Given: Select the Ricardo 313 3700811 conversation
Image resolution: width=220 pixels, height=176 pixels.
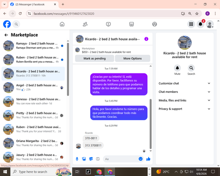Looking at the screenshot, I should [33, 73].
